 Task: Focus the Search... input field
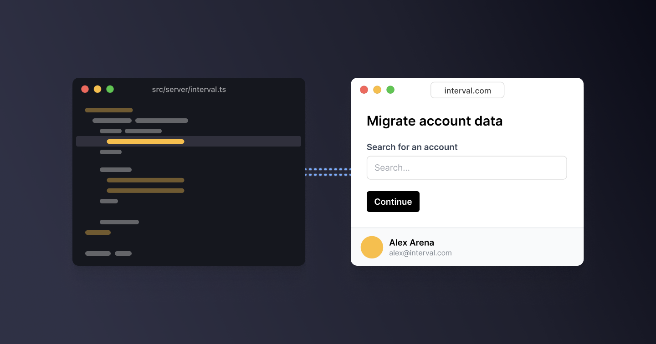click(x=466, y=168)
